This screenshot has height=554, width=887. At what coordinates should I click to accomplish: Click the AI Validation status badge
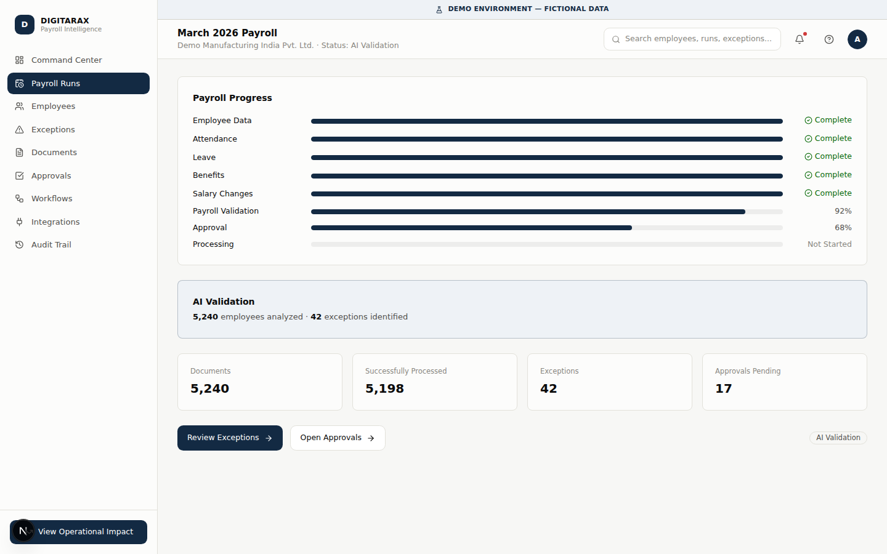point(838,438)
